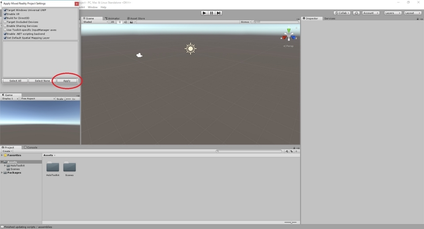Viewport: 424px width, 229px height.
Task: Adjust the Project icon size slider
Action: tap(290, 222)
